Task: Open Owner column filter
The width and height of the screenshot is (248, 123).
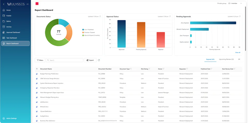Action: coord(164,69)
